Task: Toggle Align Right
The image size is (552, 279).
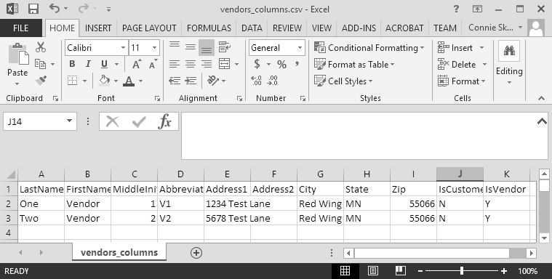Action: (207, 64)
